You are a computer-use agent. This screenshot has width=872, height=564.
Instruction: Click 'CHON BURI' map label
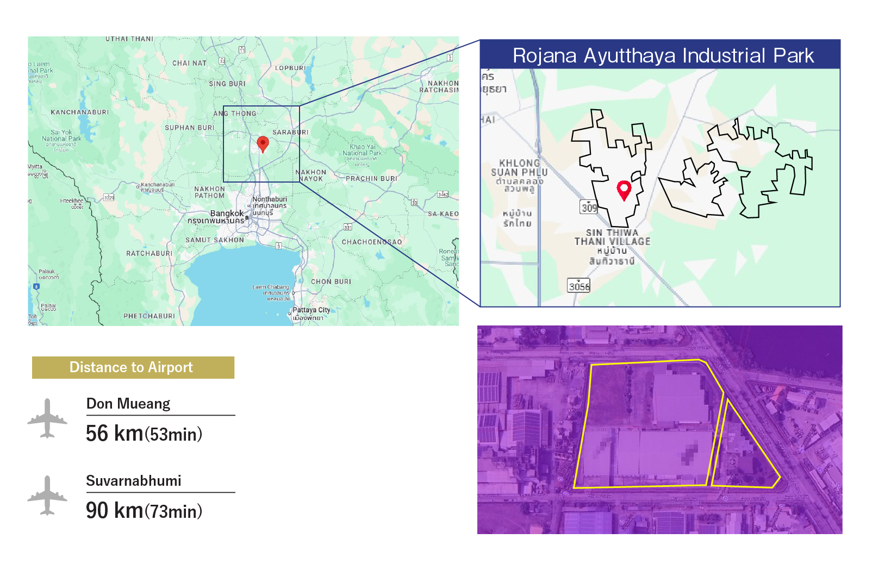click(x=331, y=281)
